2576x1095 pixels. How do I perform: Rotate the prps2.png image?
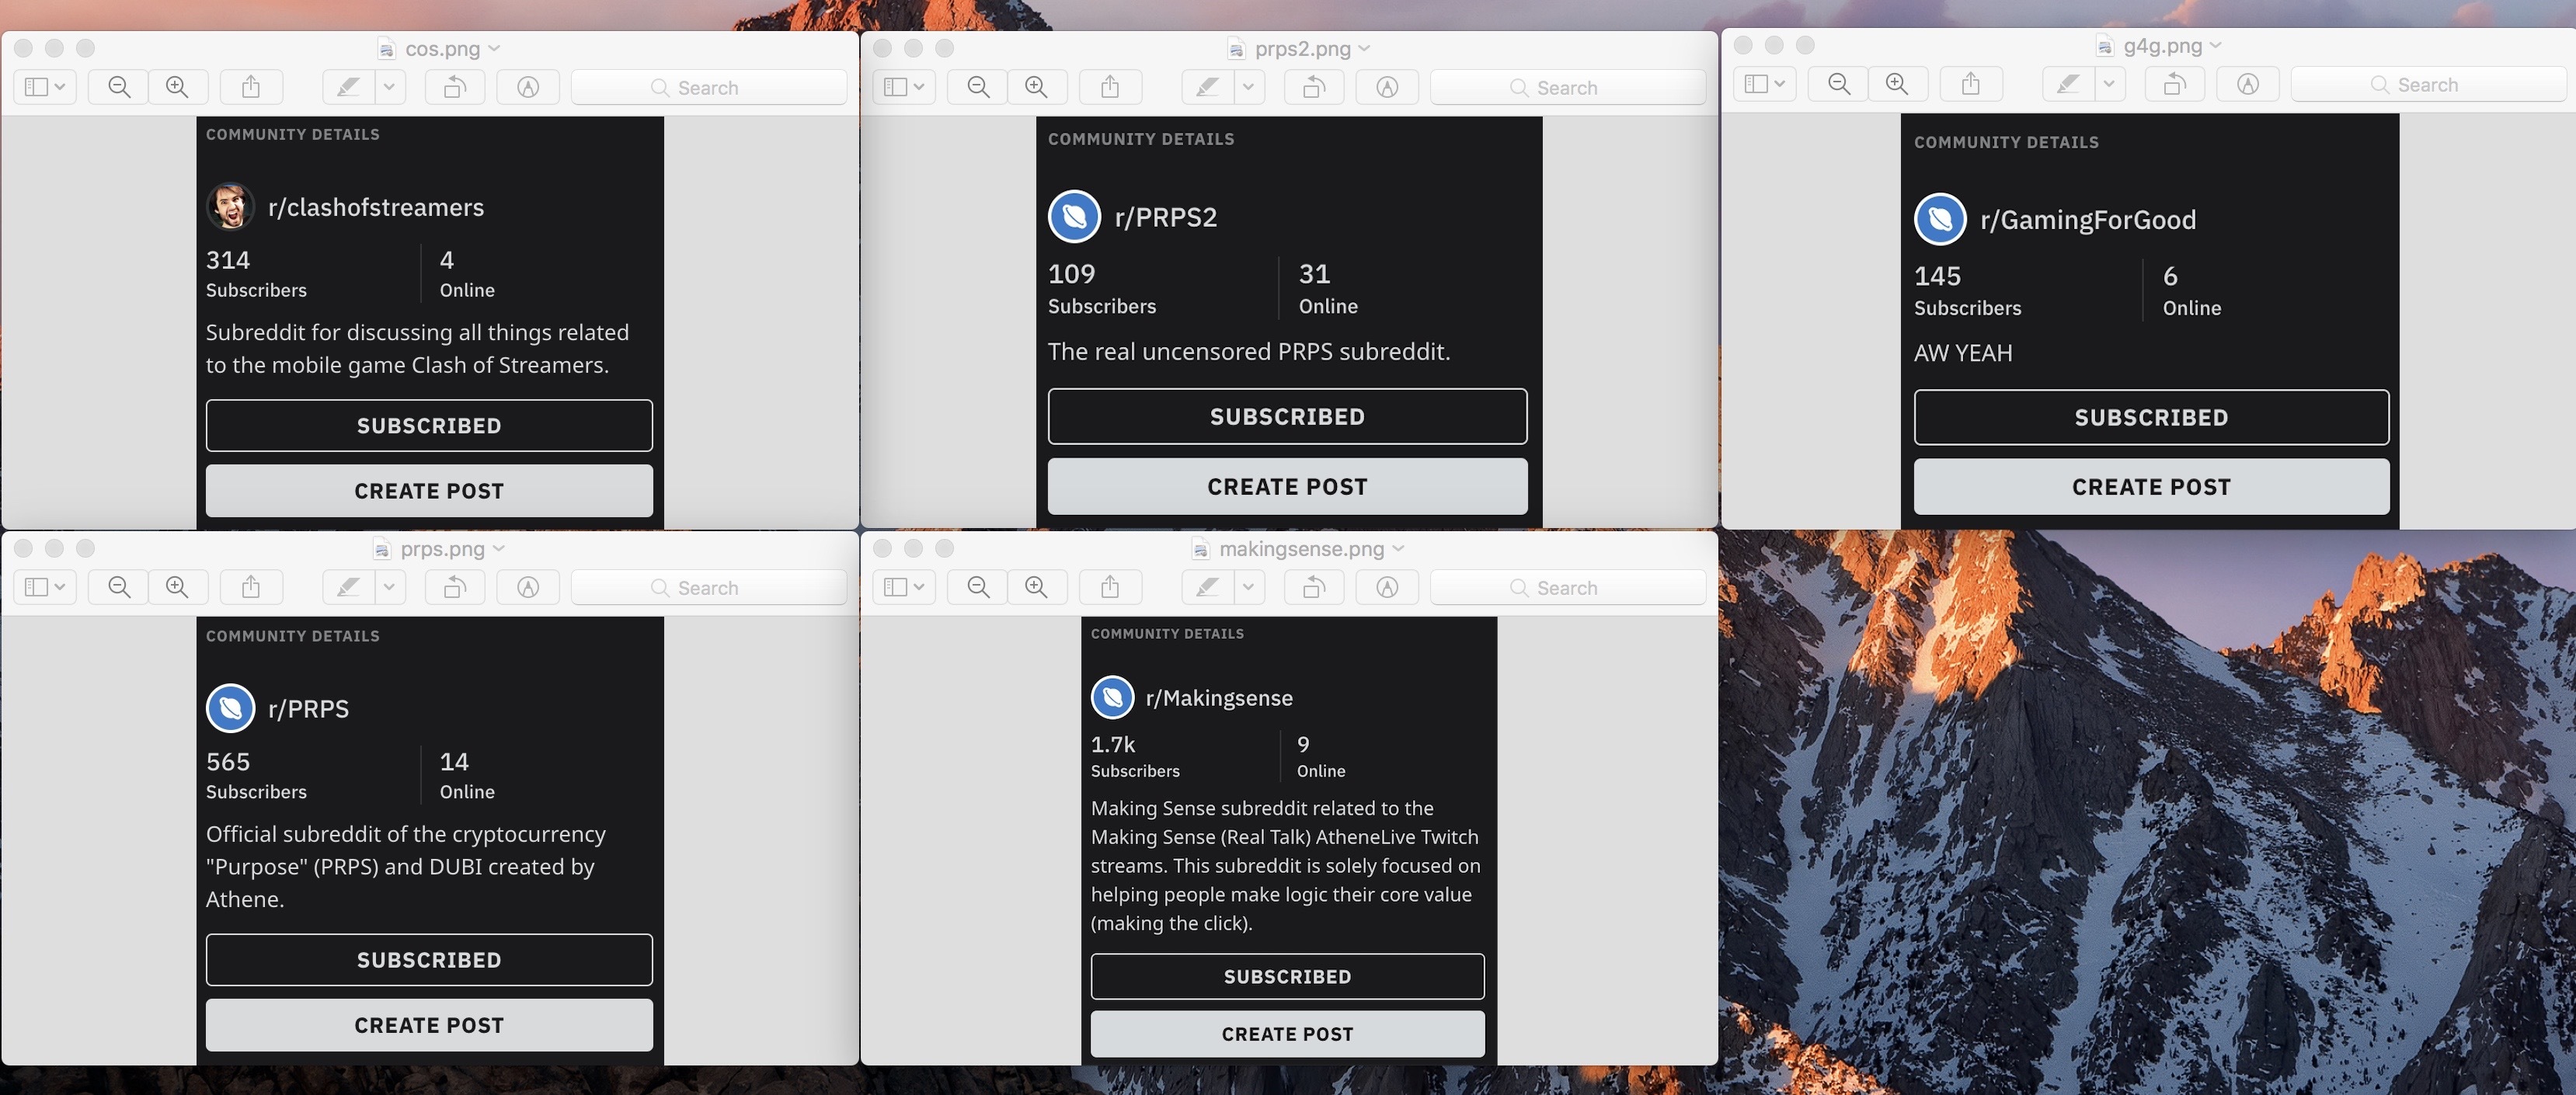1313,87
